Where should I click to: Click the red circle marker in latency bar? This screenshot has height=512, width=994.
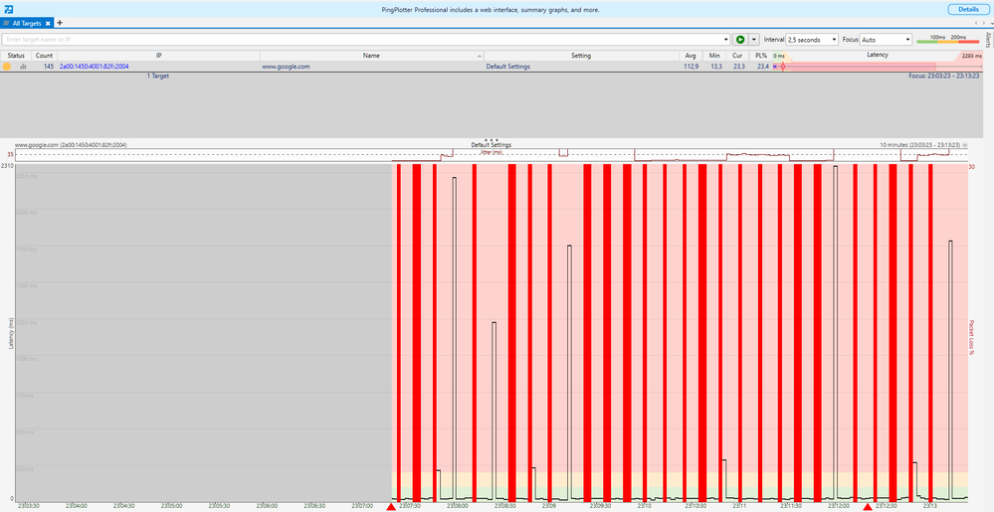pyautogui.click(x=782, y=67)
